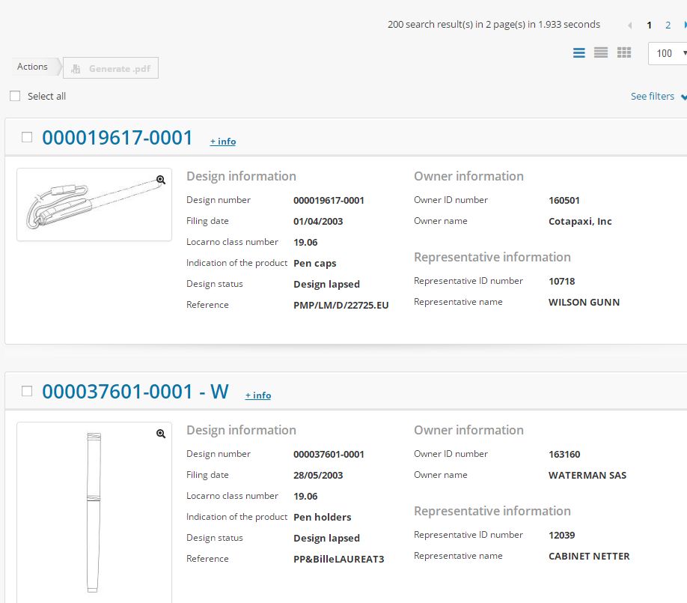Check the box for design 000037601-0001 - W

click(27, 391)
